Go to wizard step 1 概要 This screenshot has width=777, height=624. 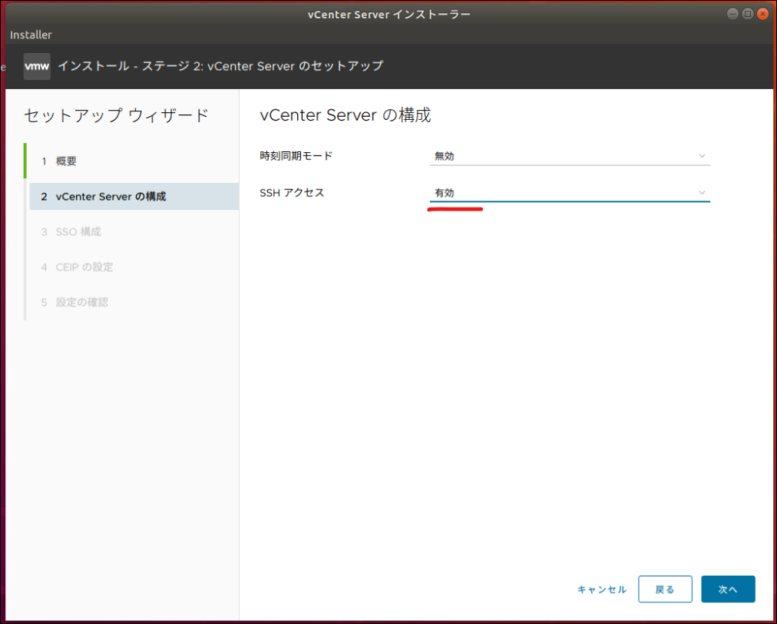(x=59, y=161)
